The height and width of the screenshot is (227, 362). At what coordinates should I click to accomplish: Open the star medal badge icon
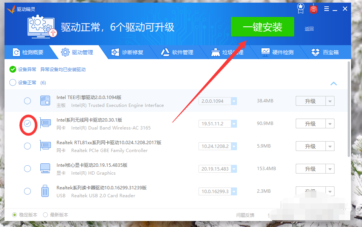(301, 9)
